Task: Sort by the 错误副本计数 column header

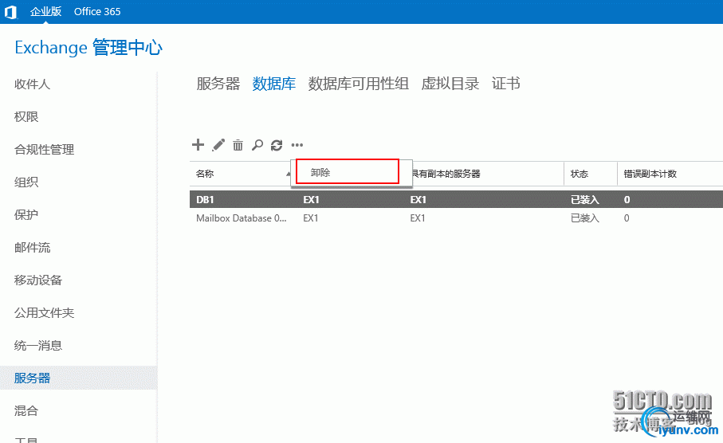Action: point(650,174)
